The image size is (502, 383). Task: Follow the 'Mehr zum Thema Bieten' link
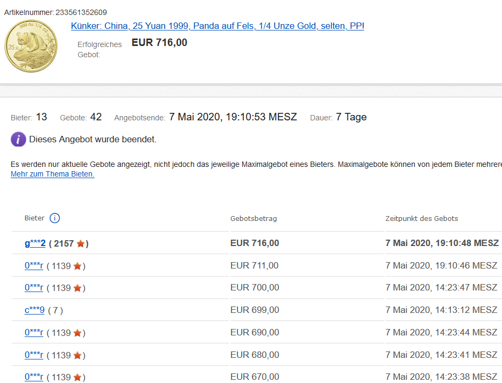tap(52, 174)
